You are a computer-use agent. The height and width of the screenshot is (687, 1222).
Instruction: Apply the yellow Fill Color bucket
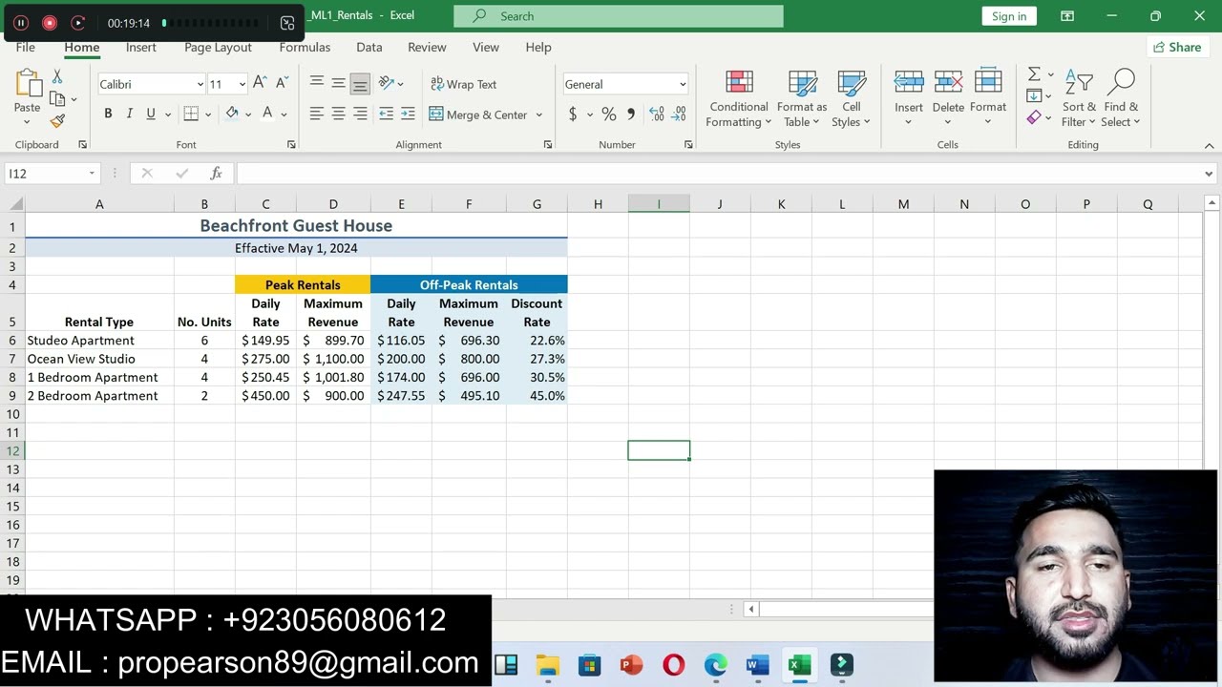(x=232, y=114)
